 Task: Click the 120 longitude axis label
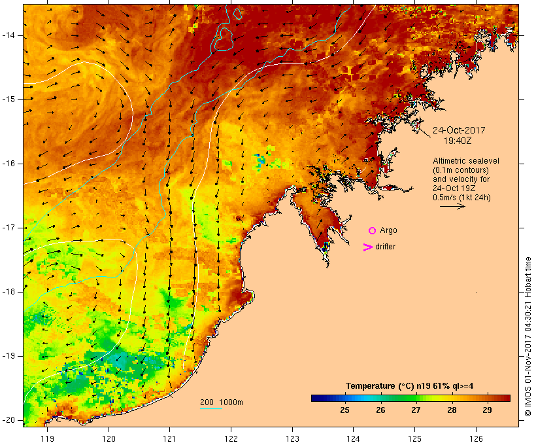(x=109, y=438)
